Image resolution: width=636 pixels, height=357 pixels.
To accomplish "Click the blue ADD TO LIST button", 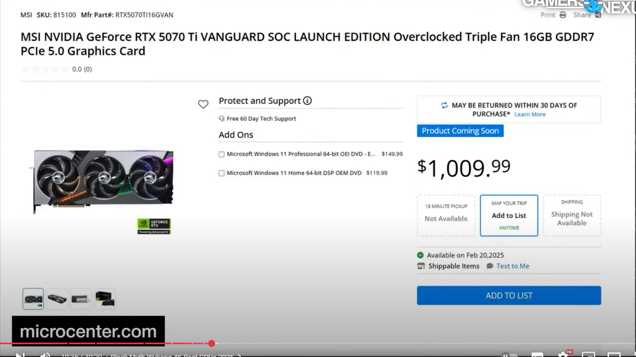I will coord(509,295).
